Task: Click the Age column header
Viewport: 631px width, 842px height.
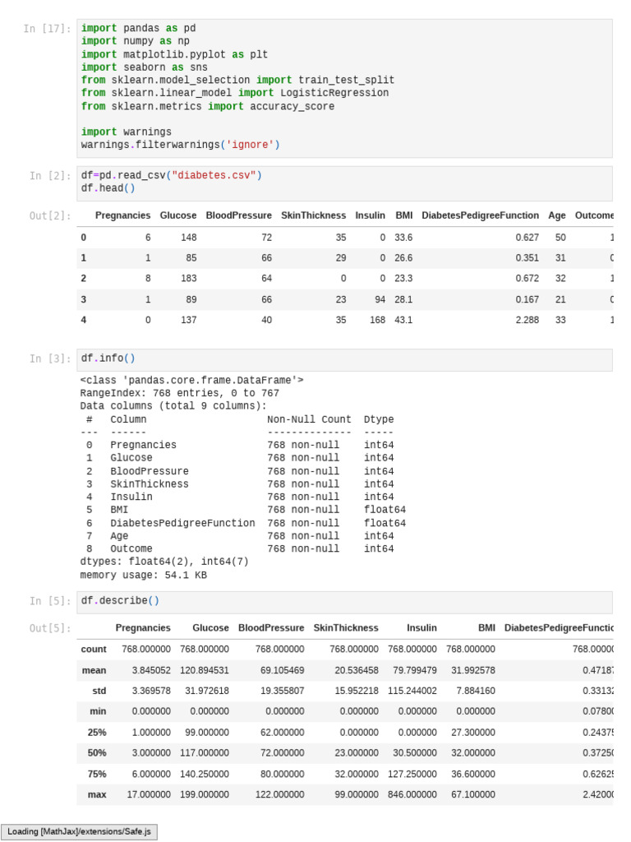Action: pos(557,215)
